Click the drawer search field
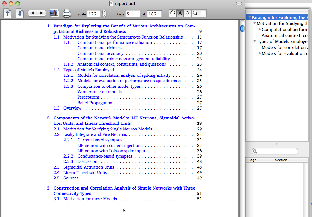Image resolution: width=312 pixels, height=217 pixels. pyautogui.click(x=275, y=151)
